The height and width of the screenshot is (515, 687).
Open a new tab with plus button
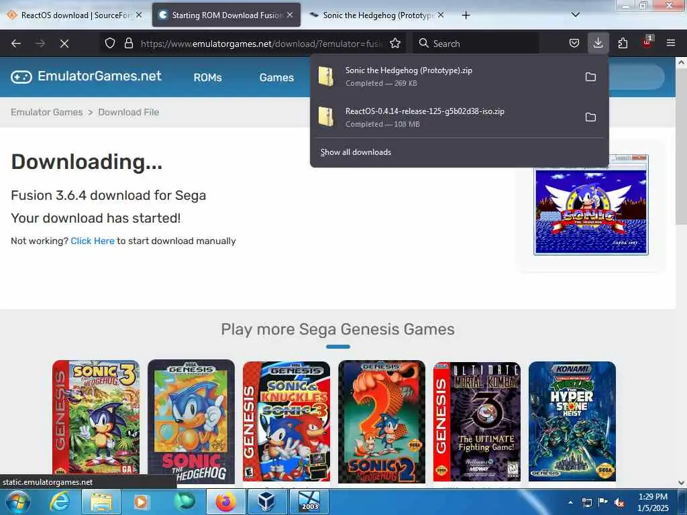click(x=466, y=15)
